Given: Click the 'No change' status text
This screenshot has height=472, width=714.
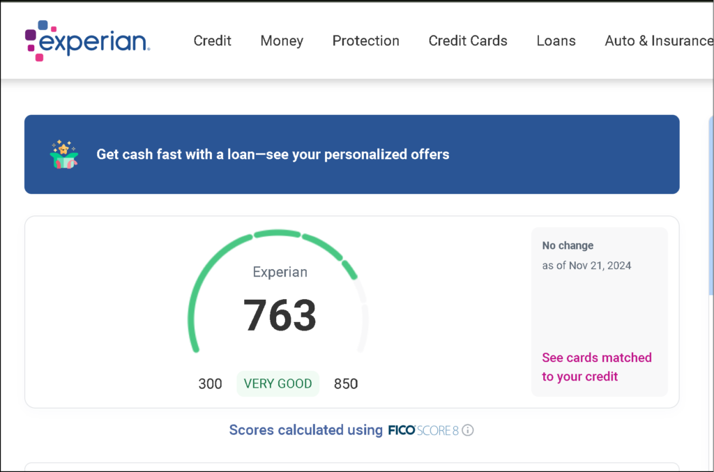Looking at the screenshot, I should (568, 245).
